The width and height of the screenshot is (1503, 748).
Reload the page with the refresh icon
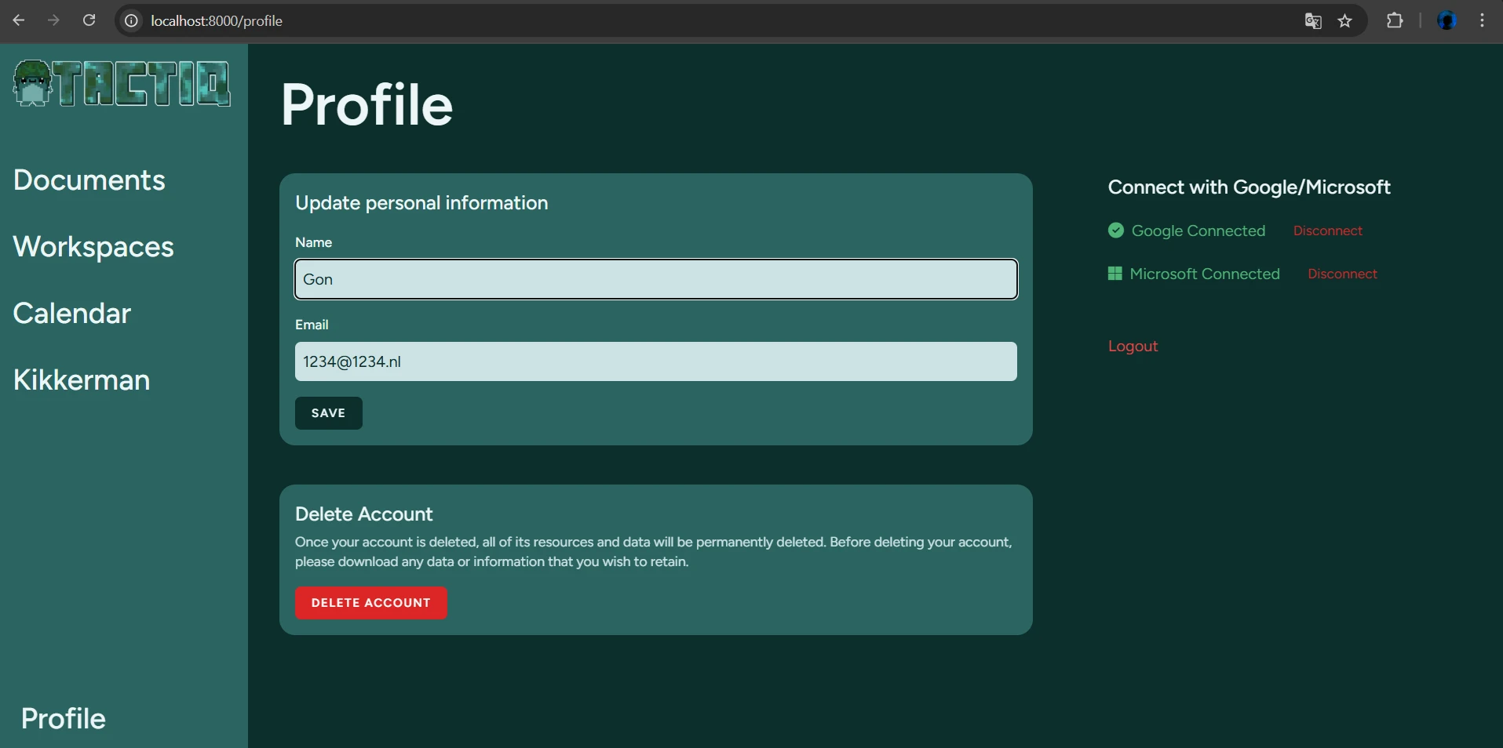[x=89, y=20]
